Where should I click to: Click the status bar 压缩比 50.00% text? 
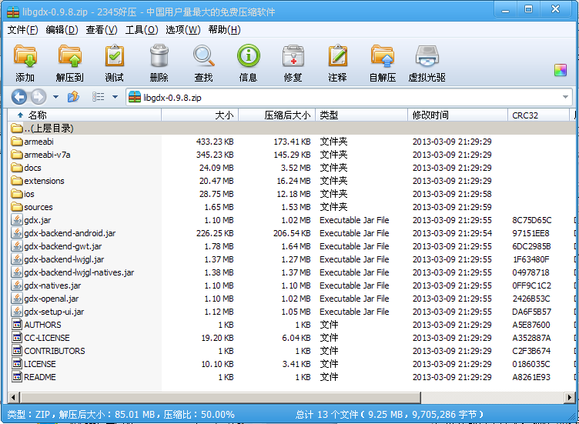pos(199,415)
